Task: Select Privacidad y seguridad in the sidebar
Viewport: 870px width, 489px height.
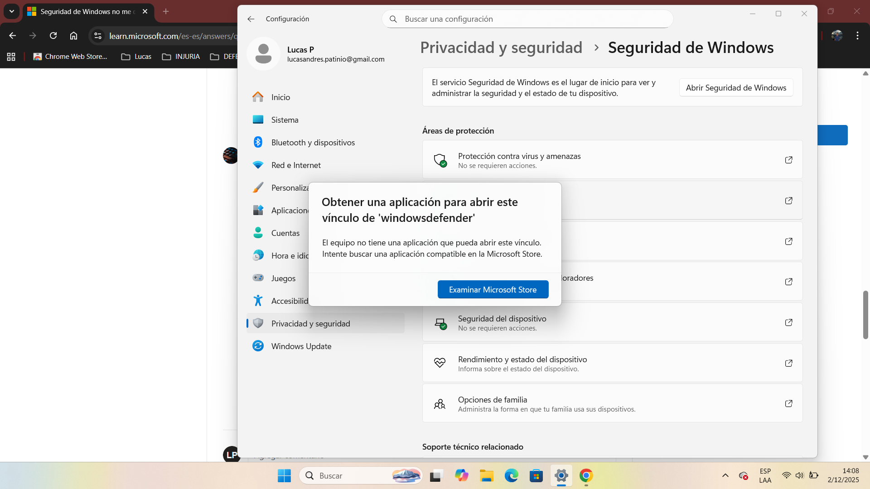Action: click(310, 323)
